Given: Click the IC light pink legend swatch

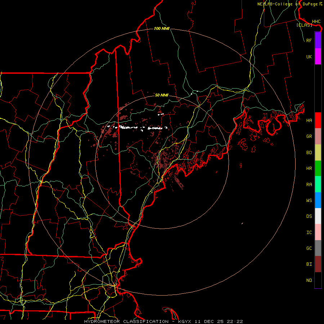Looking at the screenshot, I should pos(318,232).
